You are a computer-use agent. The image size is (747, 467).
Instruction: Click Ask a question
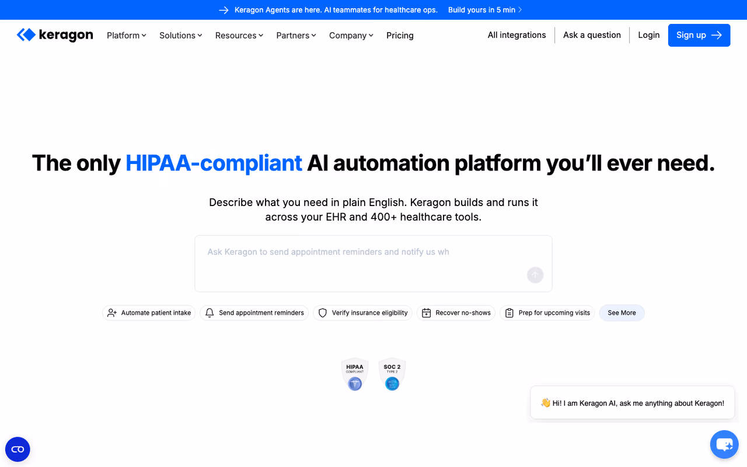click(x=592, y=35)
